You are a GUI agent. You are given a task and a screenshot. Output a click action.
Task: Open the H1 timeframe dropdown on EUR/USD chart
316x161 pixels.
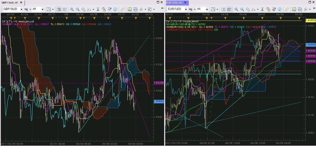[x=207, y=9]
